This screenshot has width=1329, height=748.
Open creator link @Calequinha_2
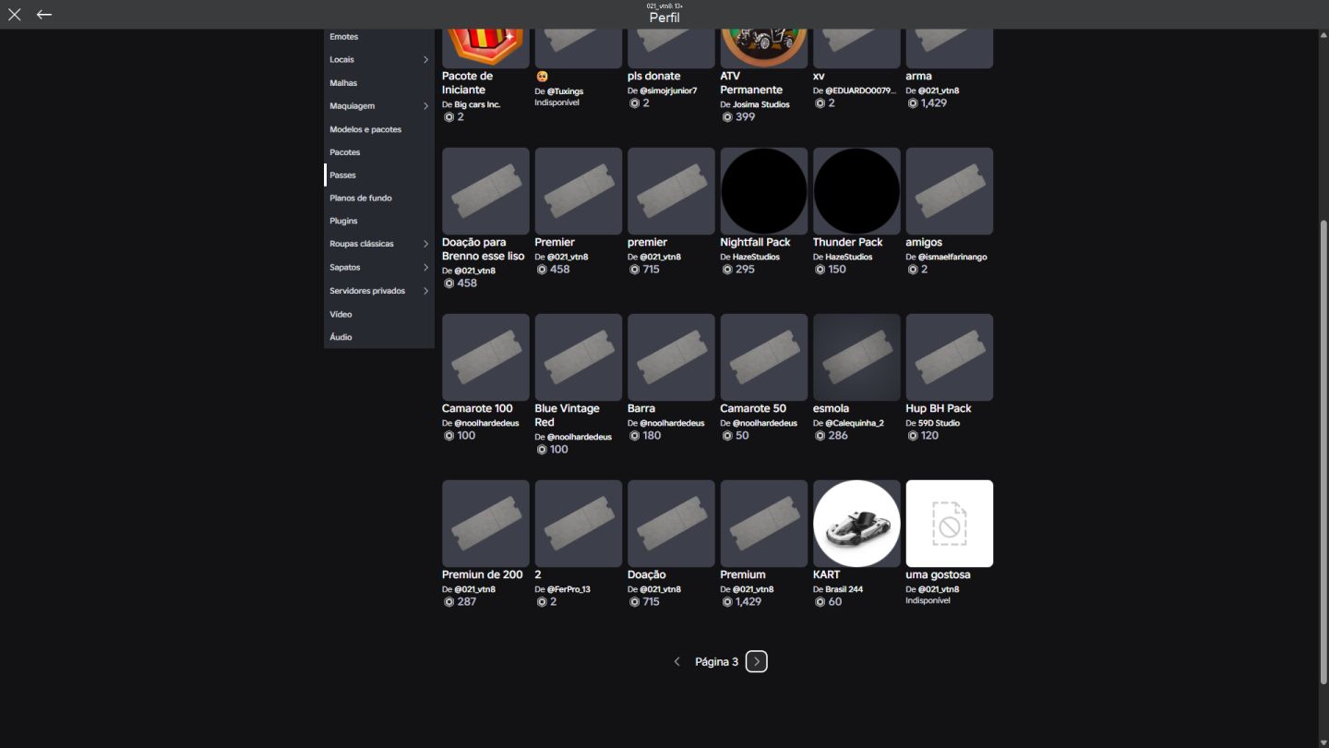tap(854, 423)
